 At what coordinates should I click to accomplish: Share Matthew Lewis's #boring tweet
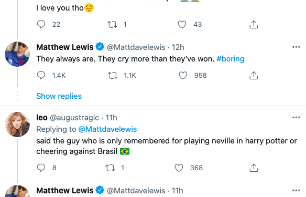[254, 75]
